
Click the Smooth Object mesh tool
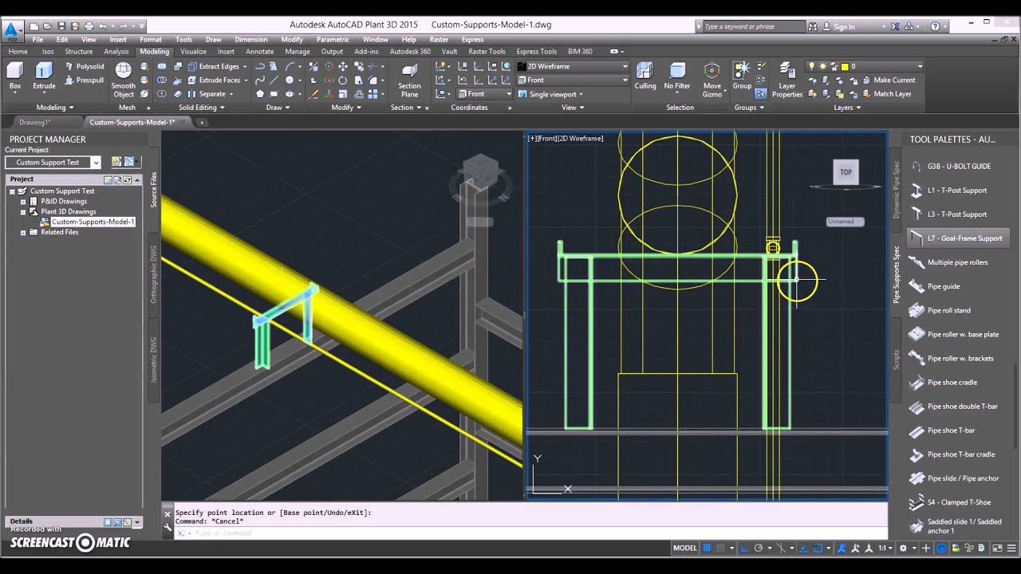click(x=123, y=79)
